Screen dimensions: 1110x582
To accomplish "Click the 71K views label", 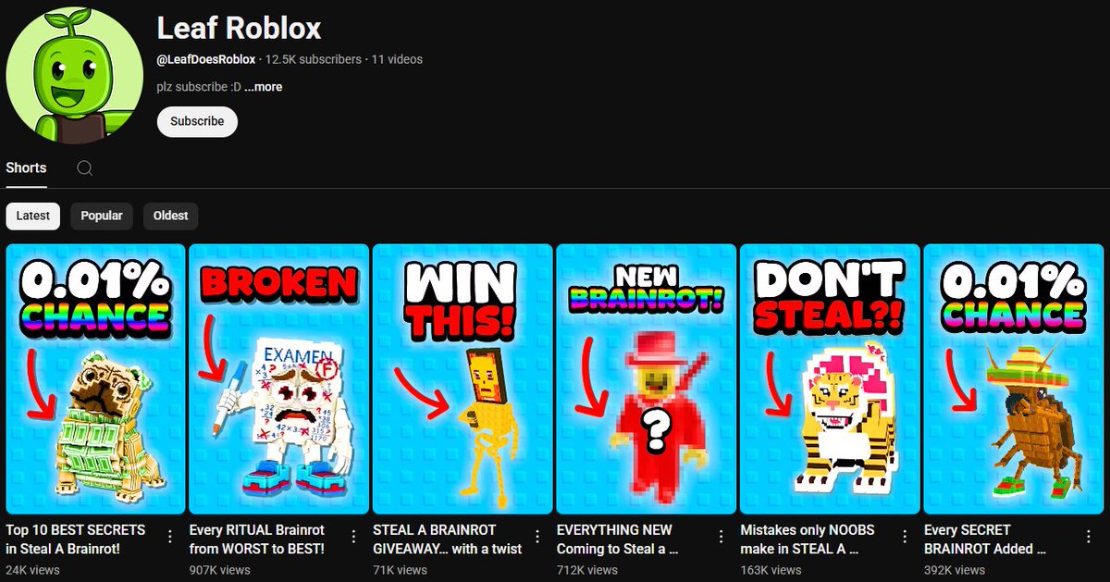I will pos(400,570).
